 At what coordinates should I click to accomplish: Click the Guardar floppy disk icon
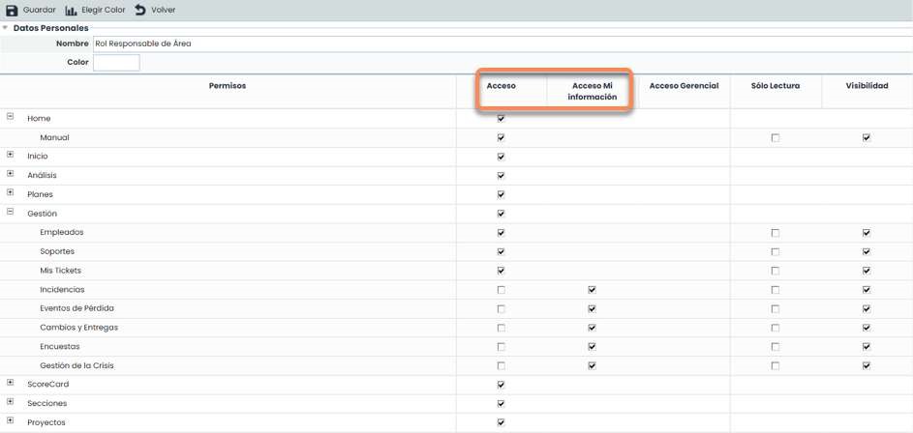(x=12, y=10)
